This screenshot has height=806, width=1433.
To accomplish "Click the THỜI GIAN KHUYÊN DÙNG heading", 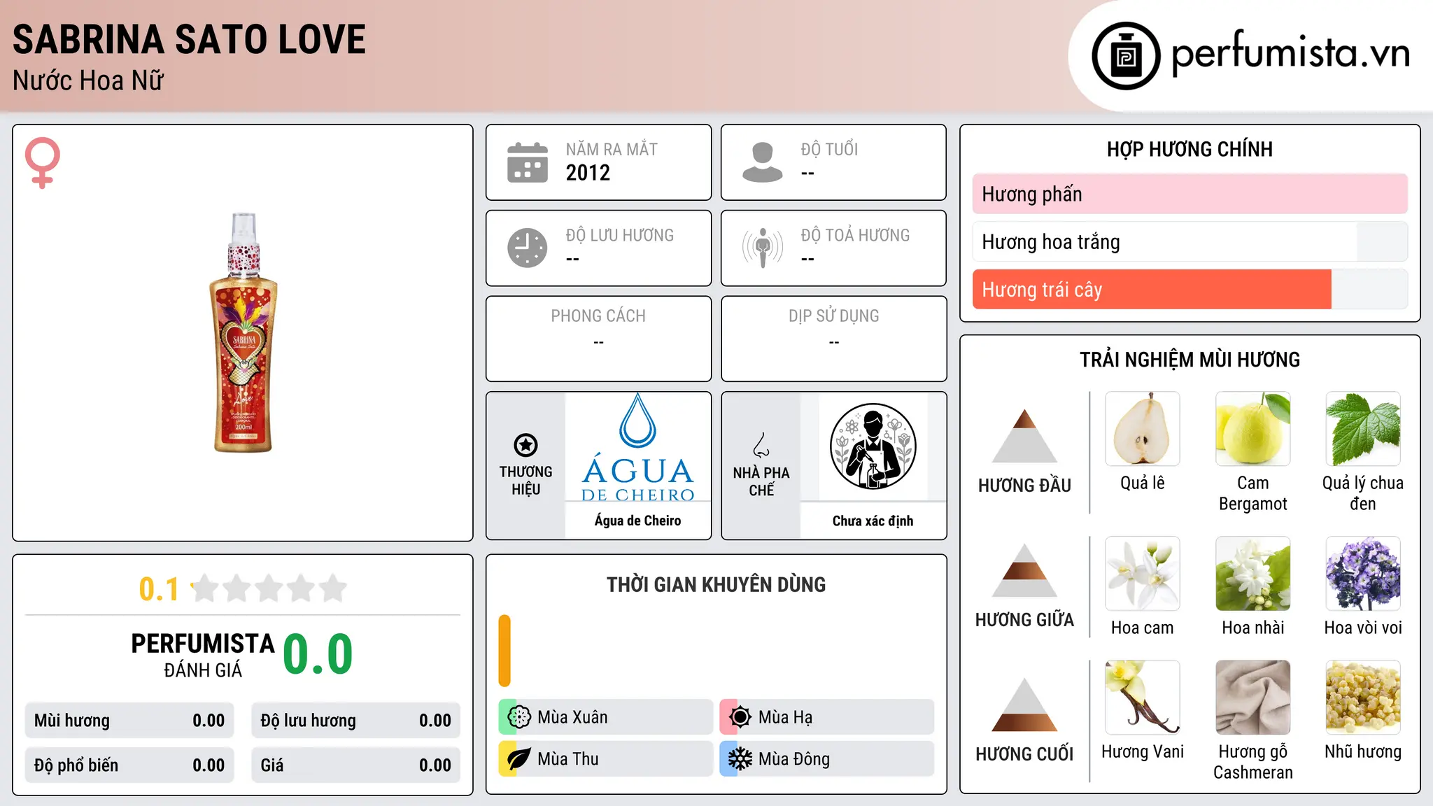I will coord(716,584).
